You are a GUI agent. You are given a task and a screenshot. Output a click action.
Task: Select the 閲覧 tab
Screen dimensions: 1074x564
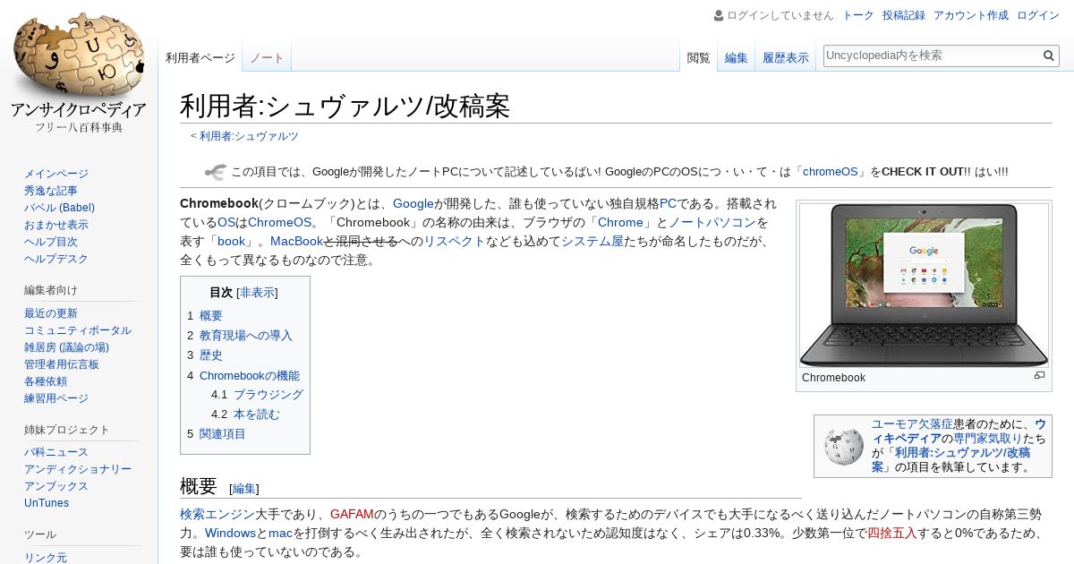click(698, 58)
